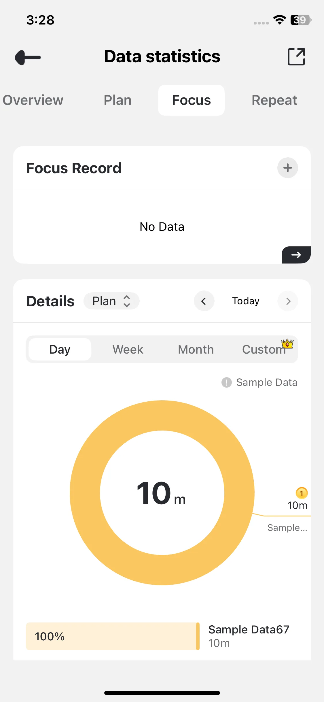The image size is (324, 702).
Task: Switch to Week range segment
Action: [x=128, y=349]
